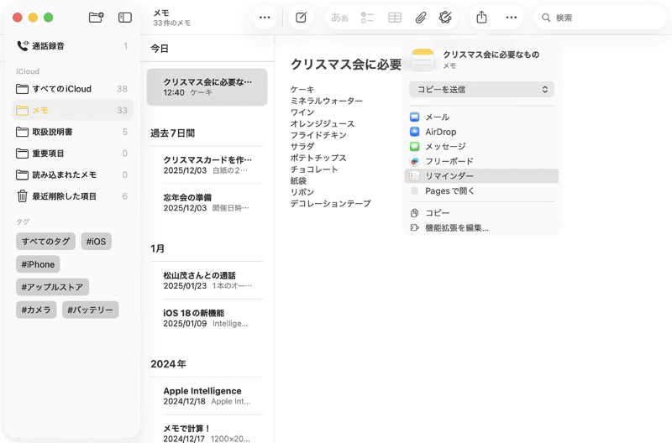Open the writing tools icon
Viewport: 672px width, 443px height.
pyautogui.click(x=445, y=18)
